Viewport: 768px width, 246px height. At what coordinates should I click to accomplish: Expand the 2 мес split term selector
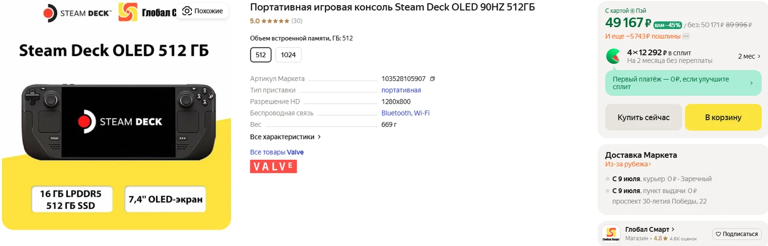[749, 56]
